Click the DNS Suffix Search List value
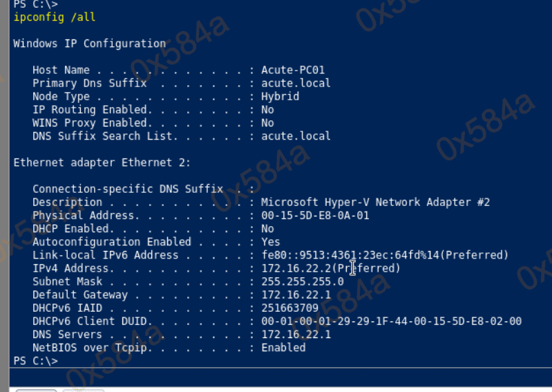 coord(296,136)
